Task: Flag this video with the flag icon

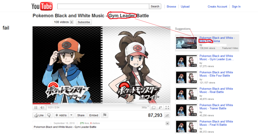Action: point(105,115)
